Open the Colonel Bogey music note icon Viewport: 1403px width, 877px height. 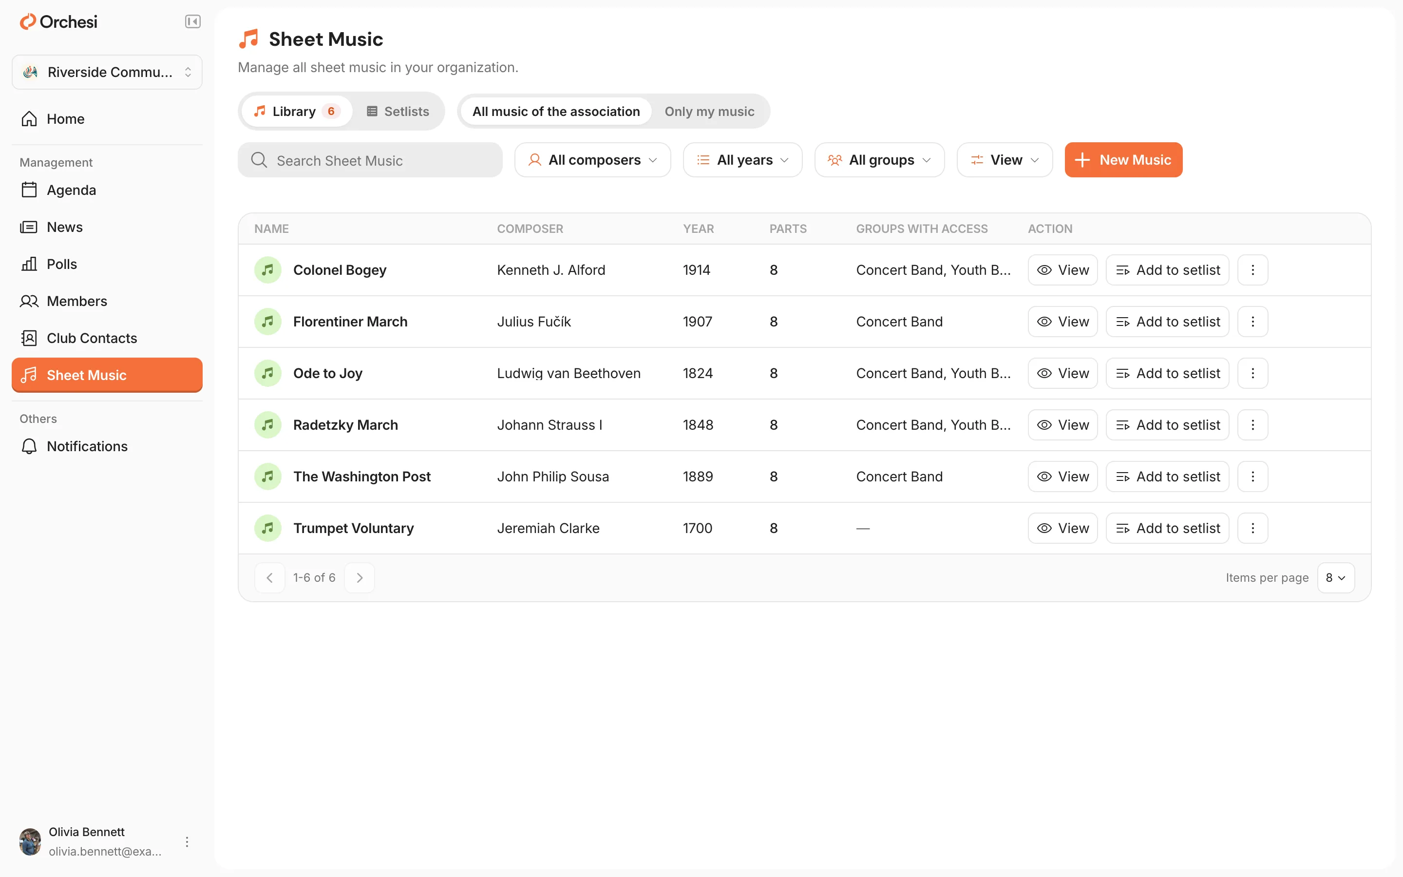click(268, 270)
